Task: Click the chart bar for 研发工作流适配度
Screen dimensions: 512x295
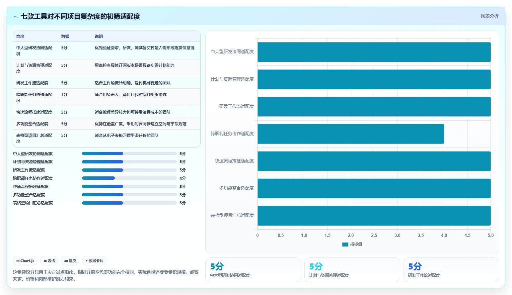Action: coord(374,107)
